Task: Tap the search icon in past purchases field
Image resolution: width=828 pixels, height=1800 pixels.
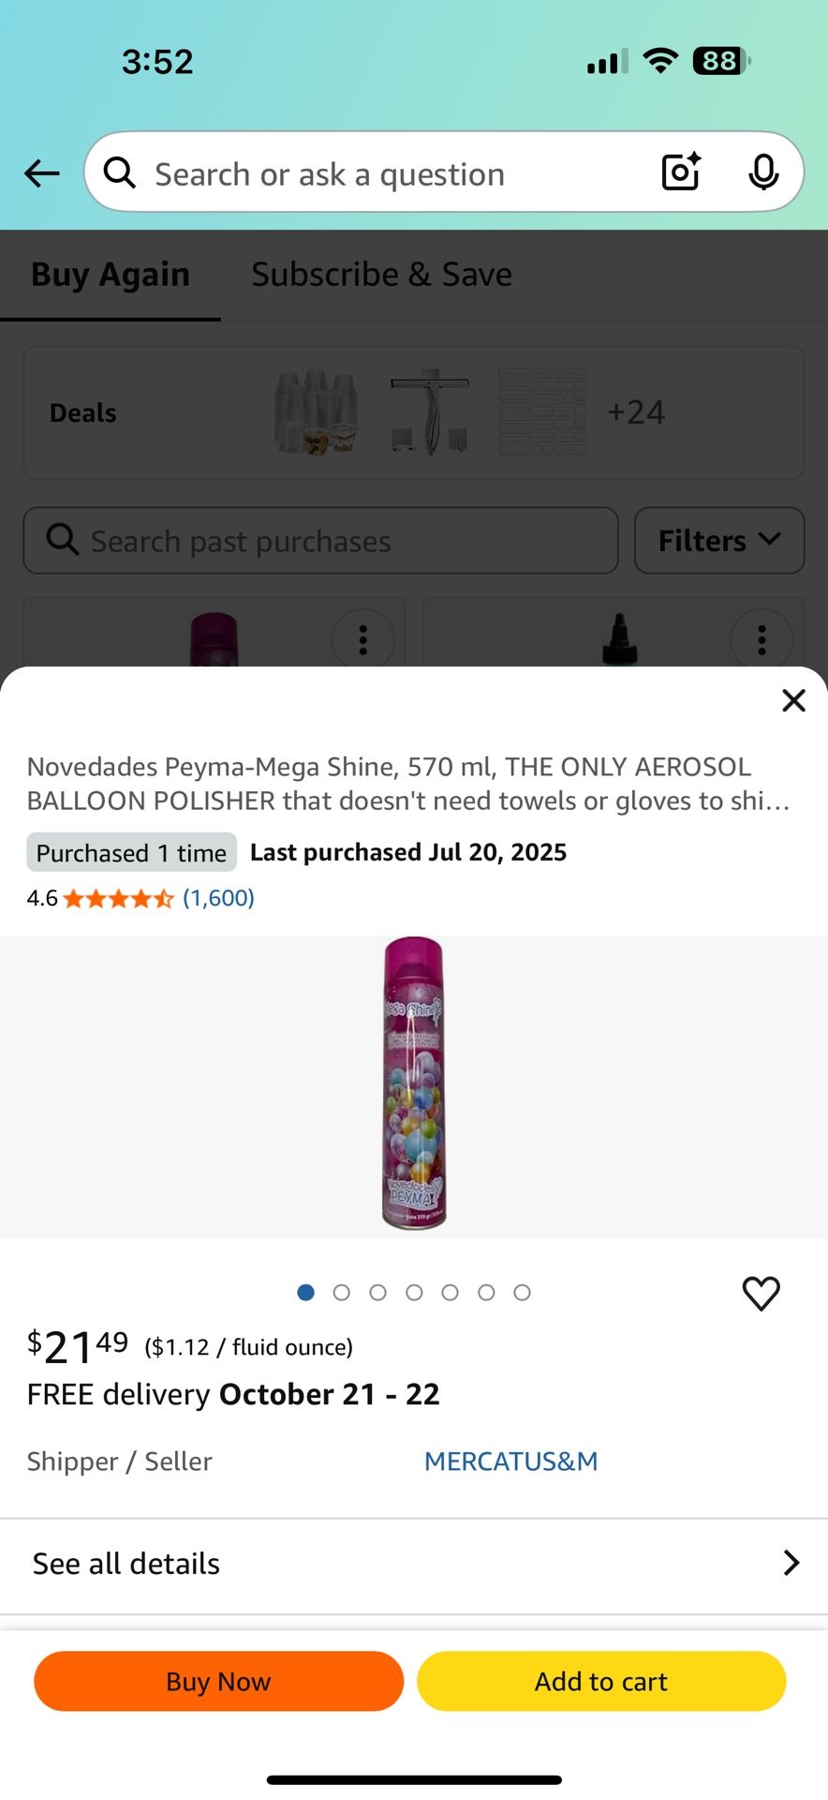Action: [61, 540]
